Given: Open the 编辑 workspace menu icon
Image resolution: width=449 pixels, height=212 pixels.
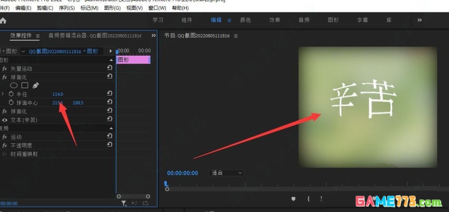Looking at the screenshot, I should (x=229, y=20).
